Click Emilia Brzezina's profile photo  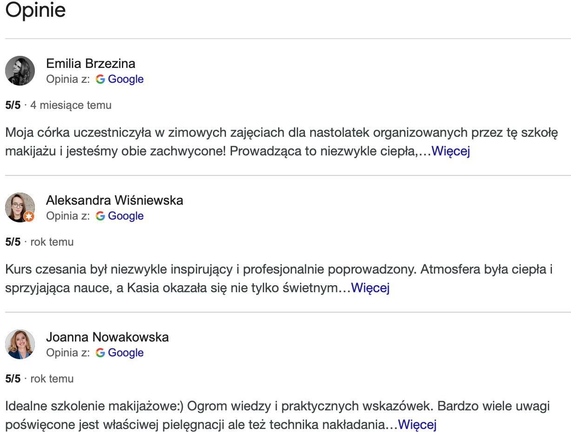click(x=20, y=71)
